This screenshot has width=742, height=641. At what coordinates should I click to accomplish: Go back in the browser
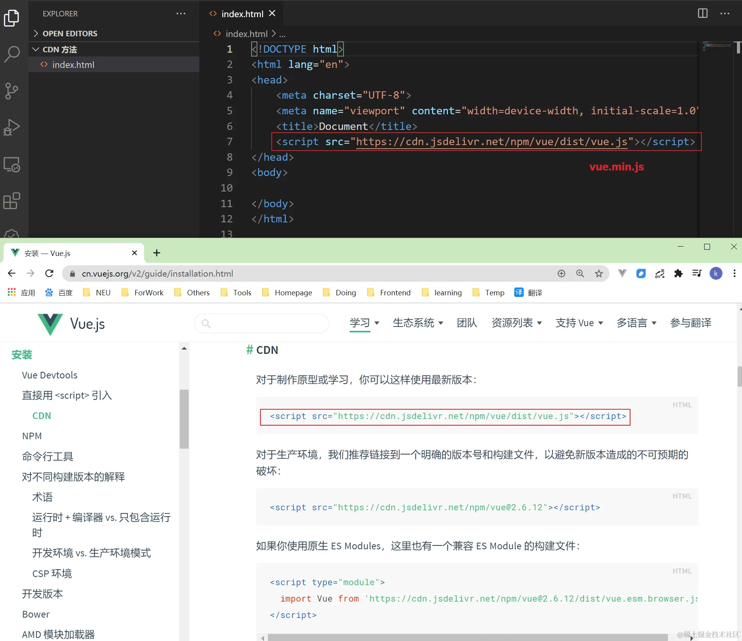click(x=12, y=273)
